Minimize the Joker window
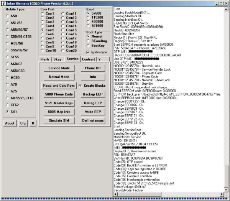 (x=217, y=3)
